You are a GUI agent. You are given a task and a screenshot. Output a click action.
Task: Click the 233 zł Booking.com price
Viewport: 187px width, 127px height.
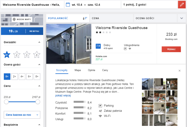171,36
